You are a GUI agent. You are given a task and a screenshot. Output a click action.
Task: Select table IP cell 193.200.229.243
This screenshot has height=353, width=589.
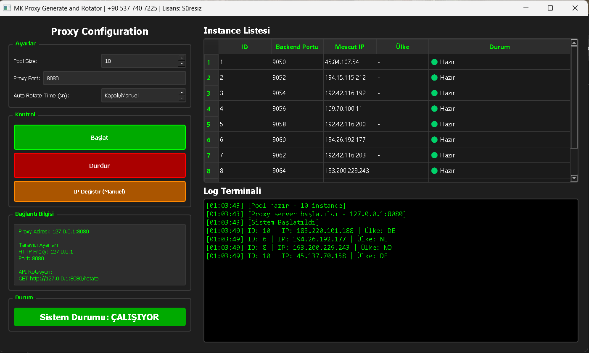click(x=350, y=171)
